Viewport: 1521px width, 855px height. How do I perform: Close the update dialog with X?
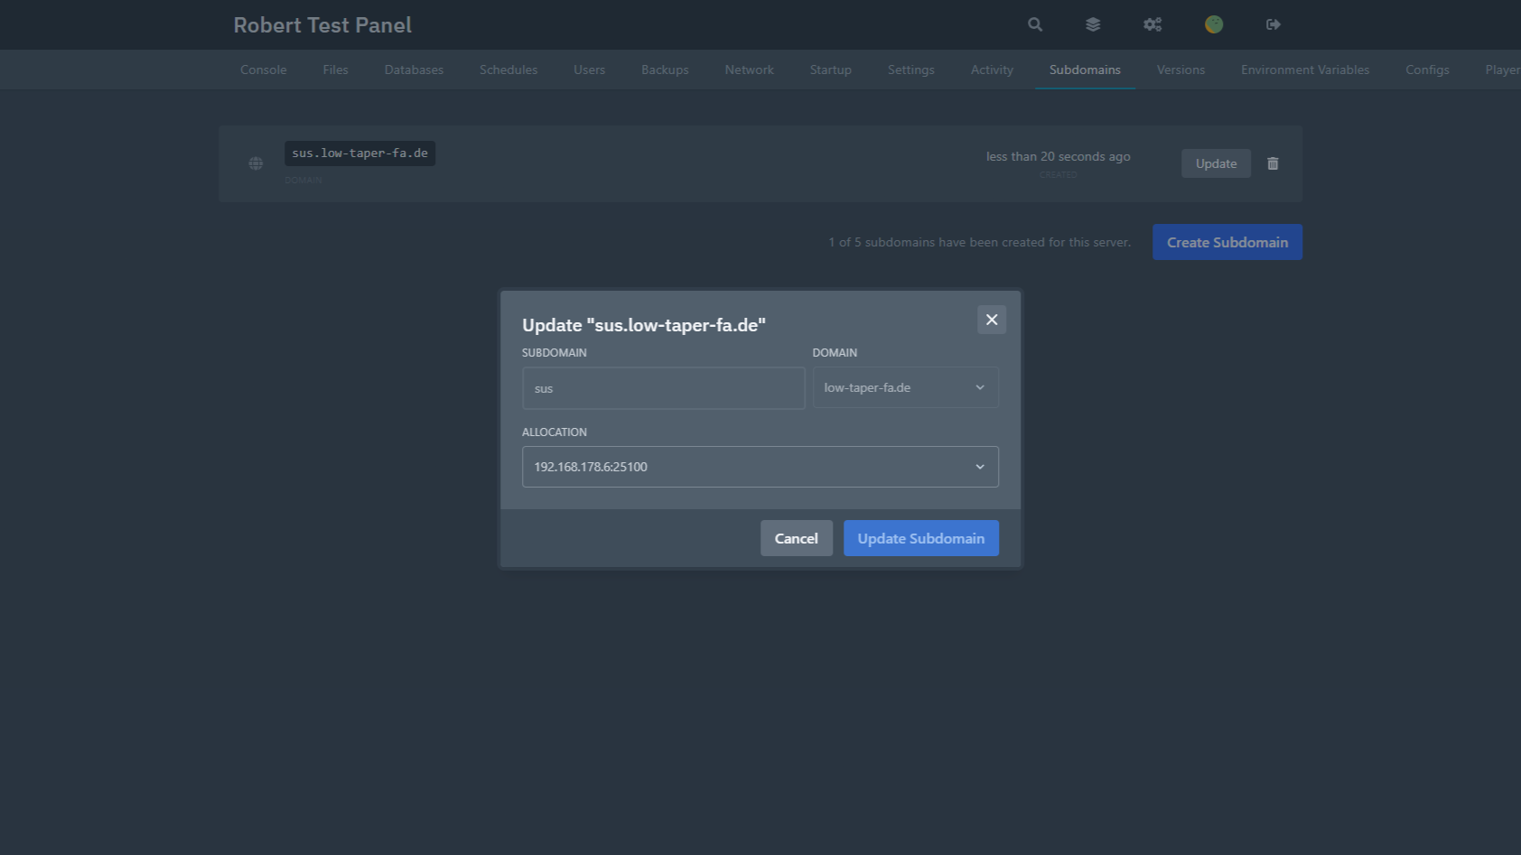click(992, 320)
